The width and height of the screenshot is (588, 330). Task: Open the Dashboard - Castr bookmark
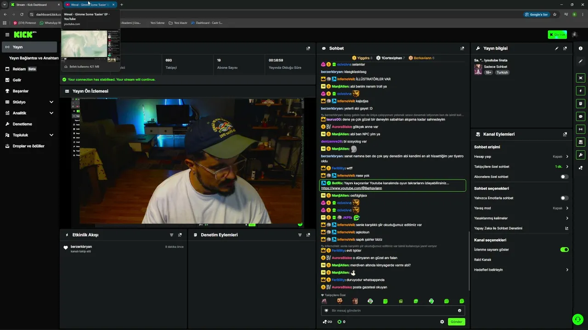click(x=207, y=22)
